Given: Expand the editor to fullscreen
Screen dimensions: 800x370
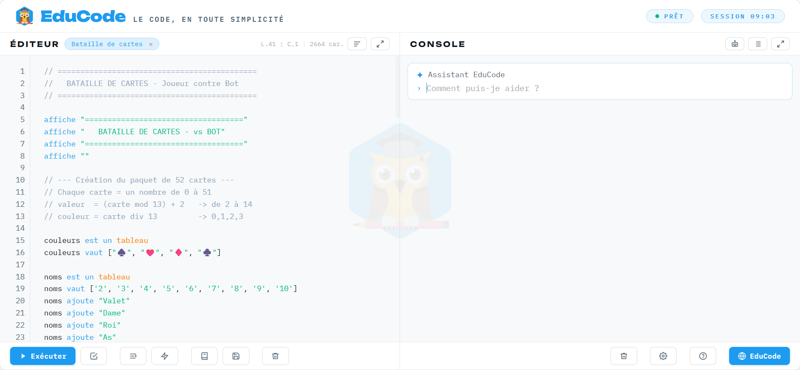Looking at the screenshot, I should tap(380, 44).
